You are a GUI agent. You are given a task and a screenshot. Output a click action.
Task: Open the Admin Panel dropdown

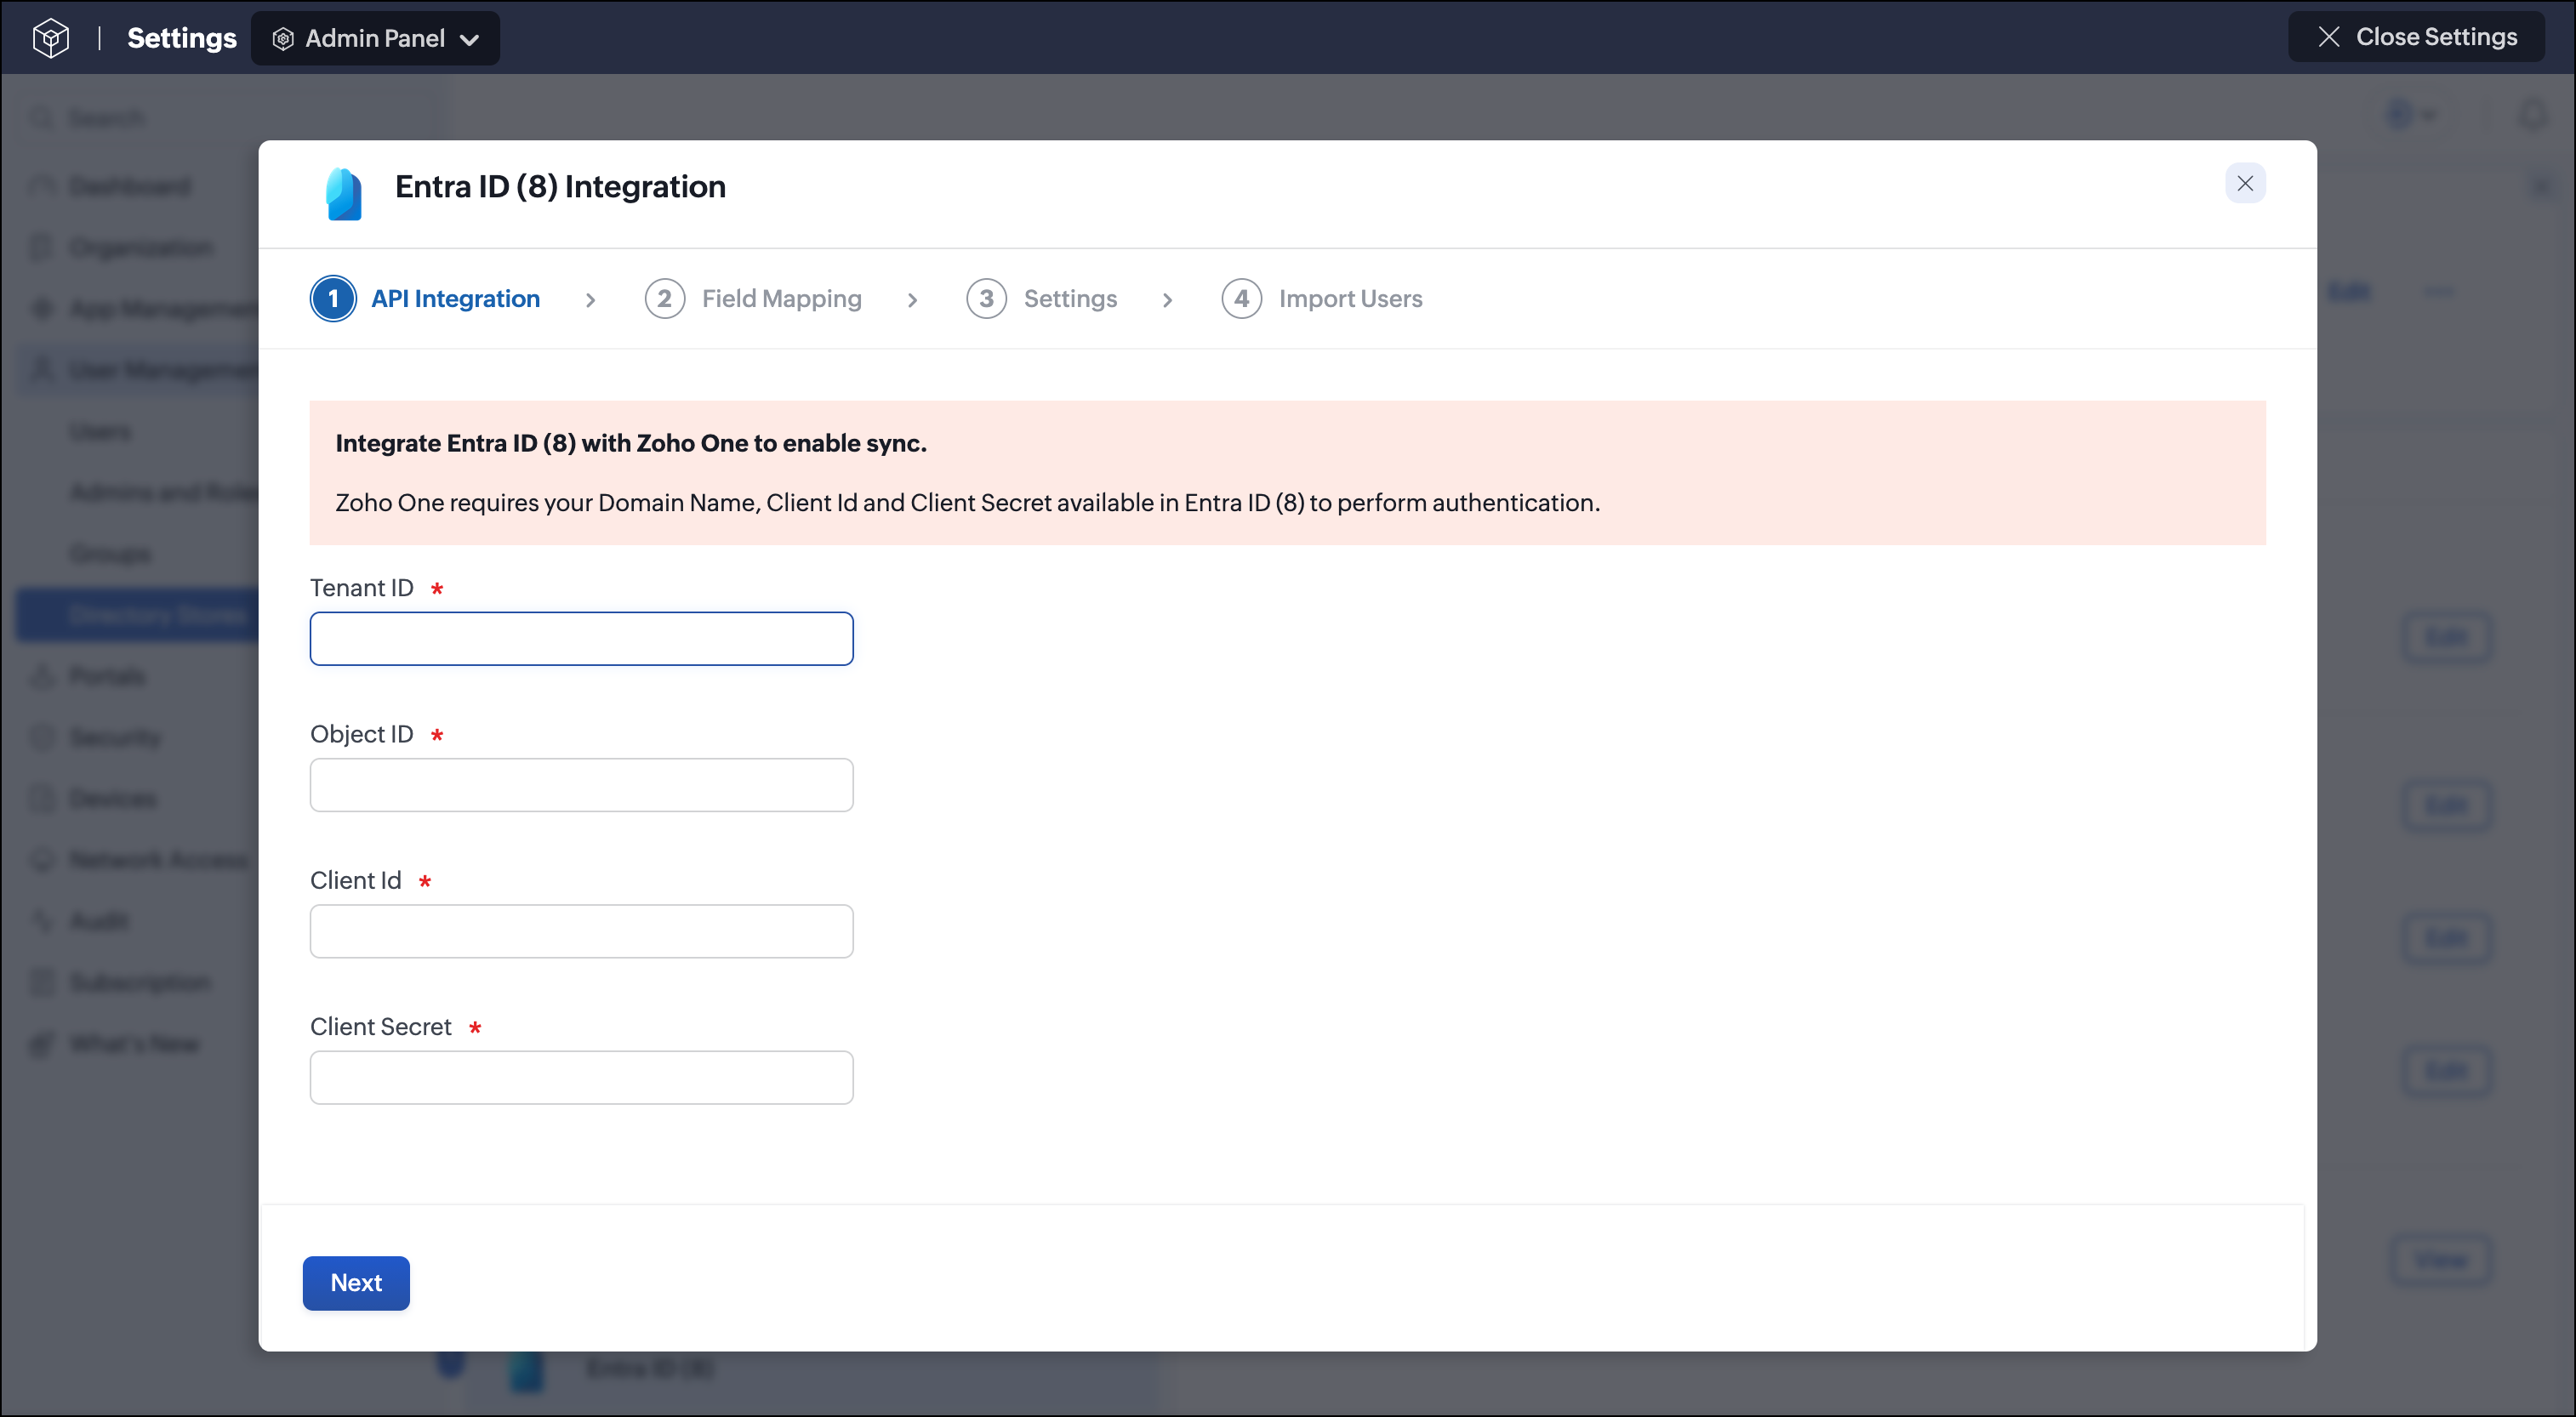375,38
